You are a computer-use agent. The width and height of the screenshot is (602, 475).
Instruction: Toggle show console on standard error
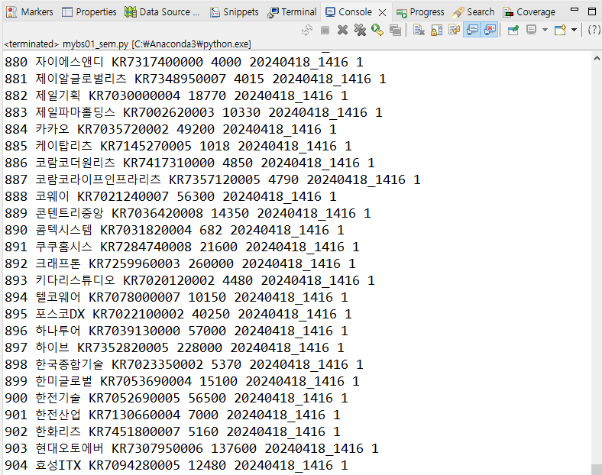coord(490,30)
